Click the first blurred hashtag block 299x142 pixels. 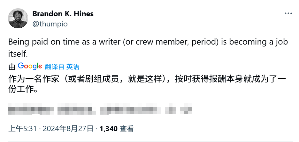coord(31,109)
